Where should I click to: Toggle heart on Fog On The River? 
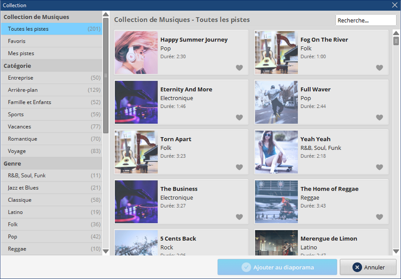(379, 67)
